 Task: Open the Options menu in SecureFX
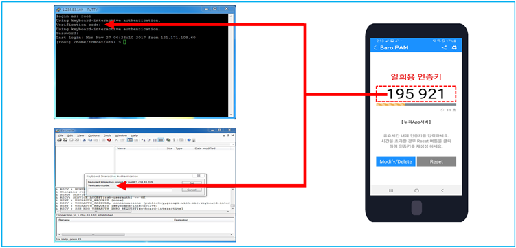coord(94,135)
